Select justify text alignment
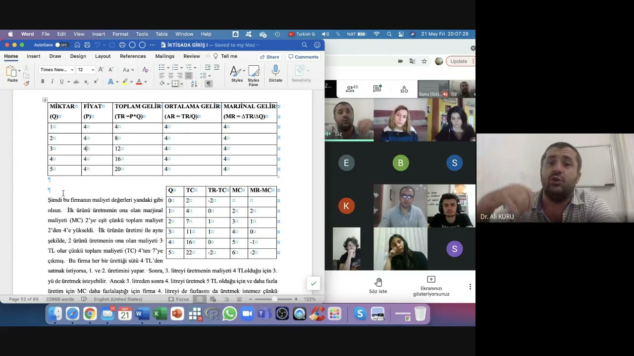 (189, 76)
